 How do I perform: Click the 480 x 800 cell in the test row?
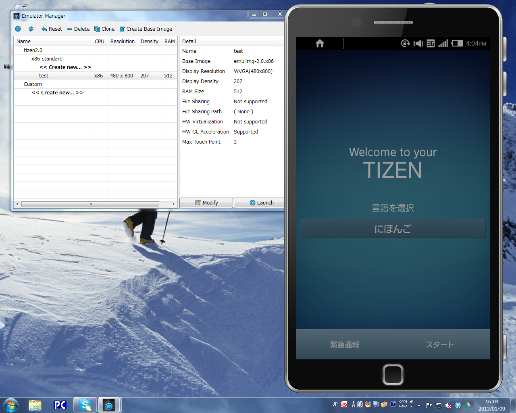tap(121, 75)
